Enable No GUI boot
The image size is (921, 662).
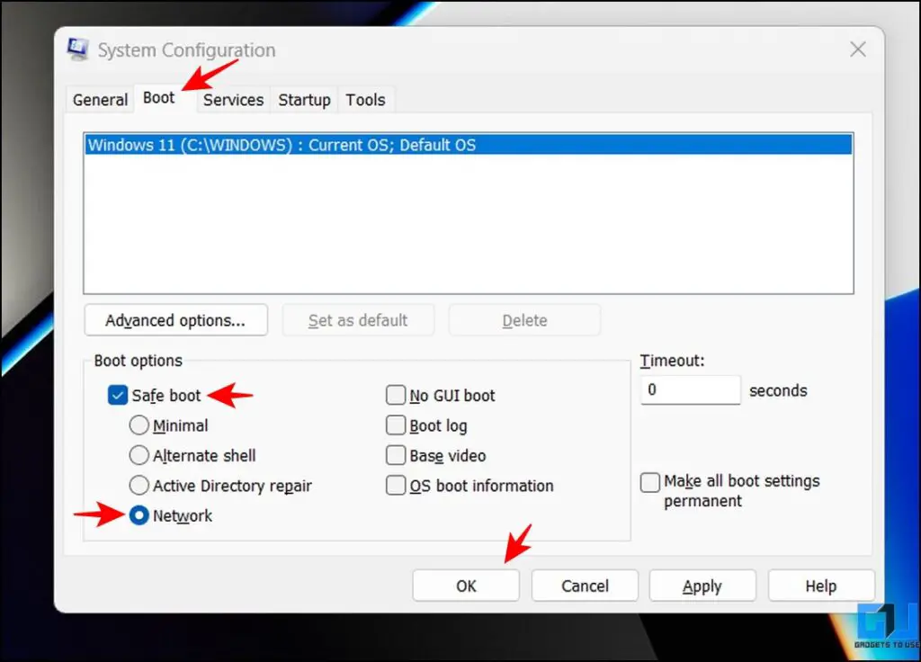point(396,395)
